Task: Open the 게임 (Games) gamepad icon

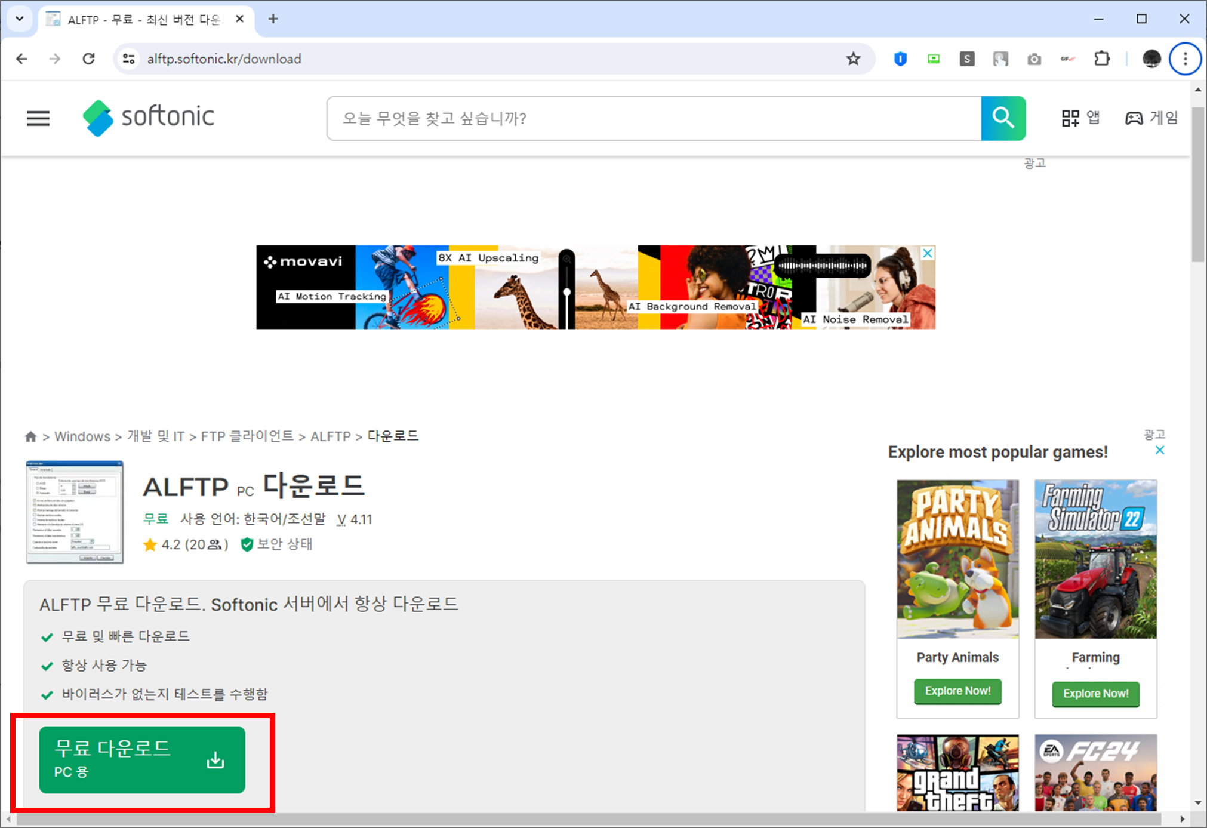Action: click(1152, 118)
